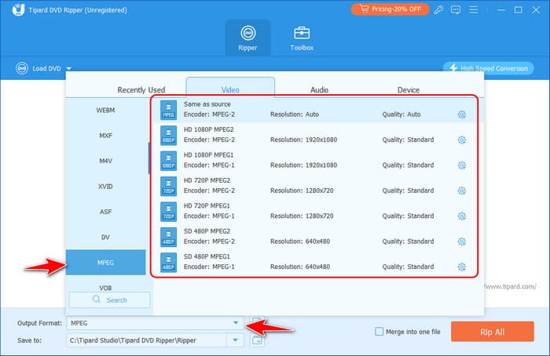Check Merge into one file

point(379,332)
